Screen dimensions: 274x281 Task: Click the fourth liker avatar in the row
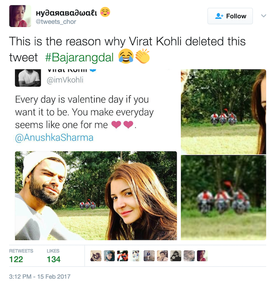(x=136, y=255)
